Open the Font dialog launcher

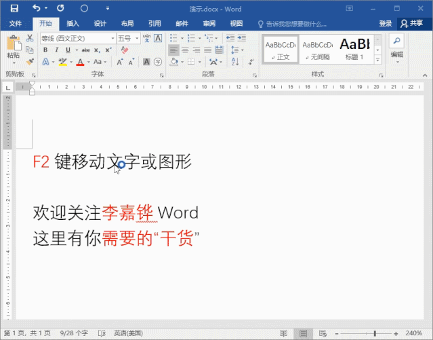click(162, 75)
